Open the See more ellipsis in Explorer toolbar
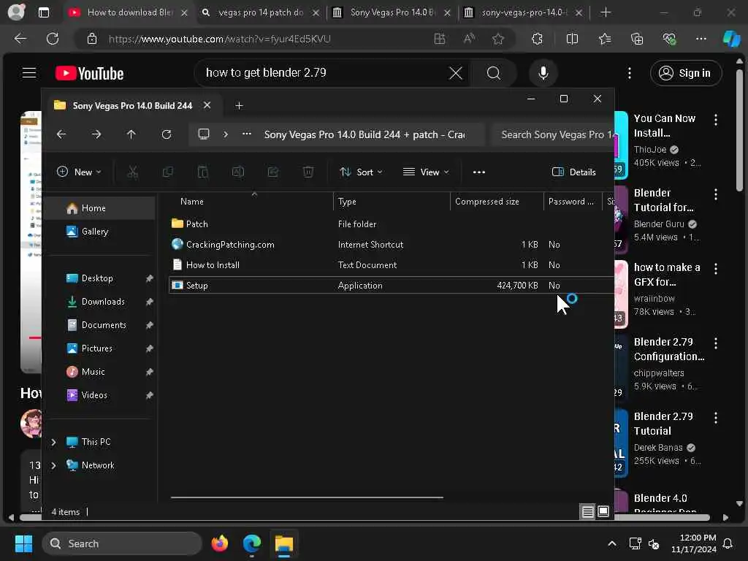 [x=479, y=172]
